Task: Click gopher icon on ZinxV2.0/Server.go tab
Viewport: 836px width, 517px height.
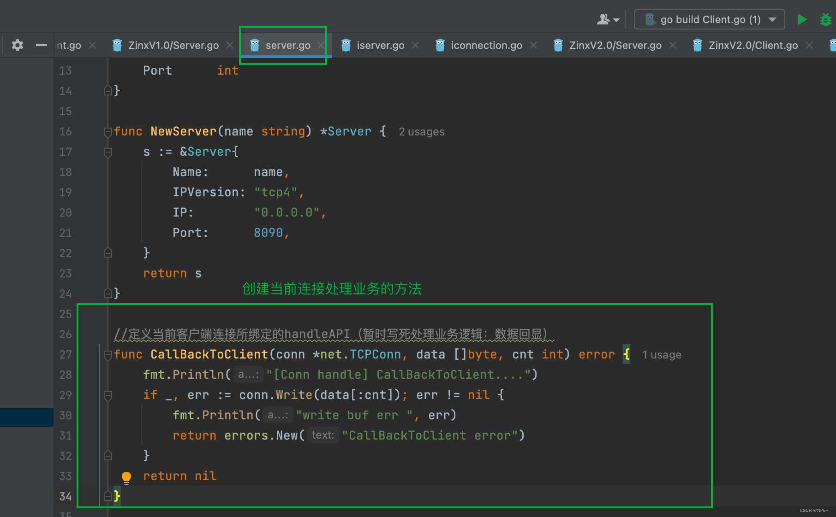Action: coord(558,45)
